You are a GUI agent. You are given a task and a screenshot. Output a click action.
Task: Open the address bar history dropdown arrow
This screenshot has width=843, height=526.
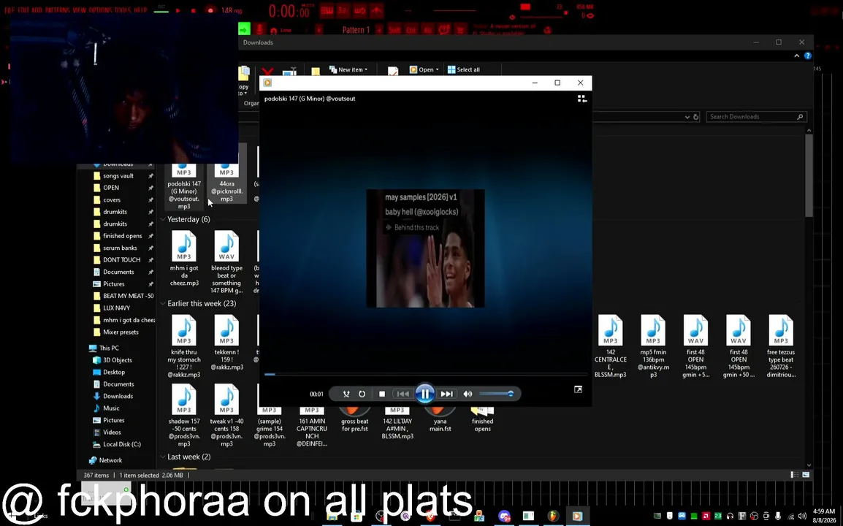(x=687, y=117)
